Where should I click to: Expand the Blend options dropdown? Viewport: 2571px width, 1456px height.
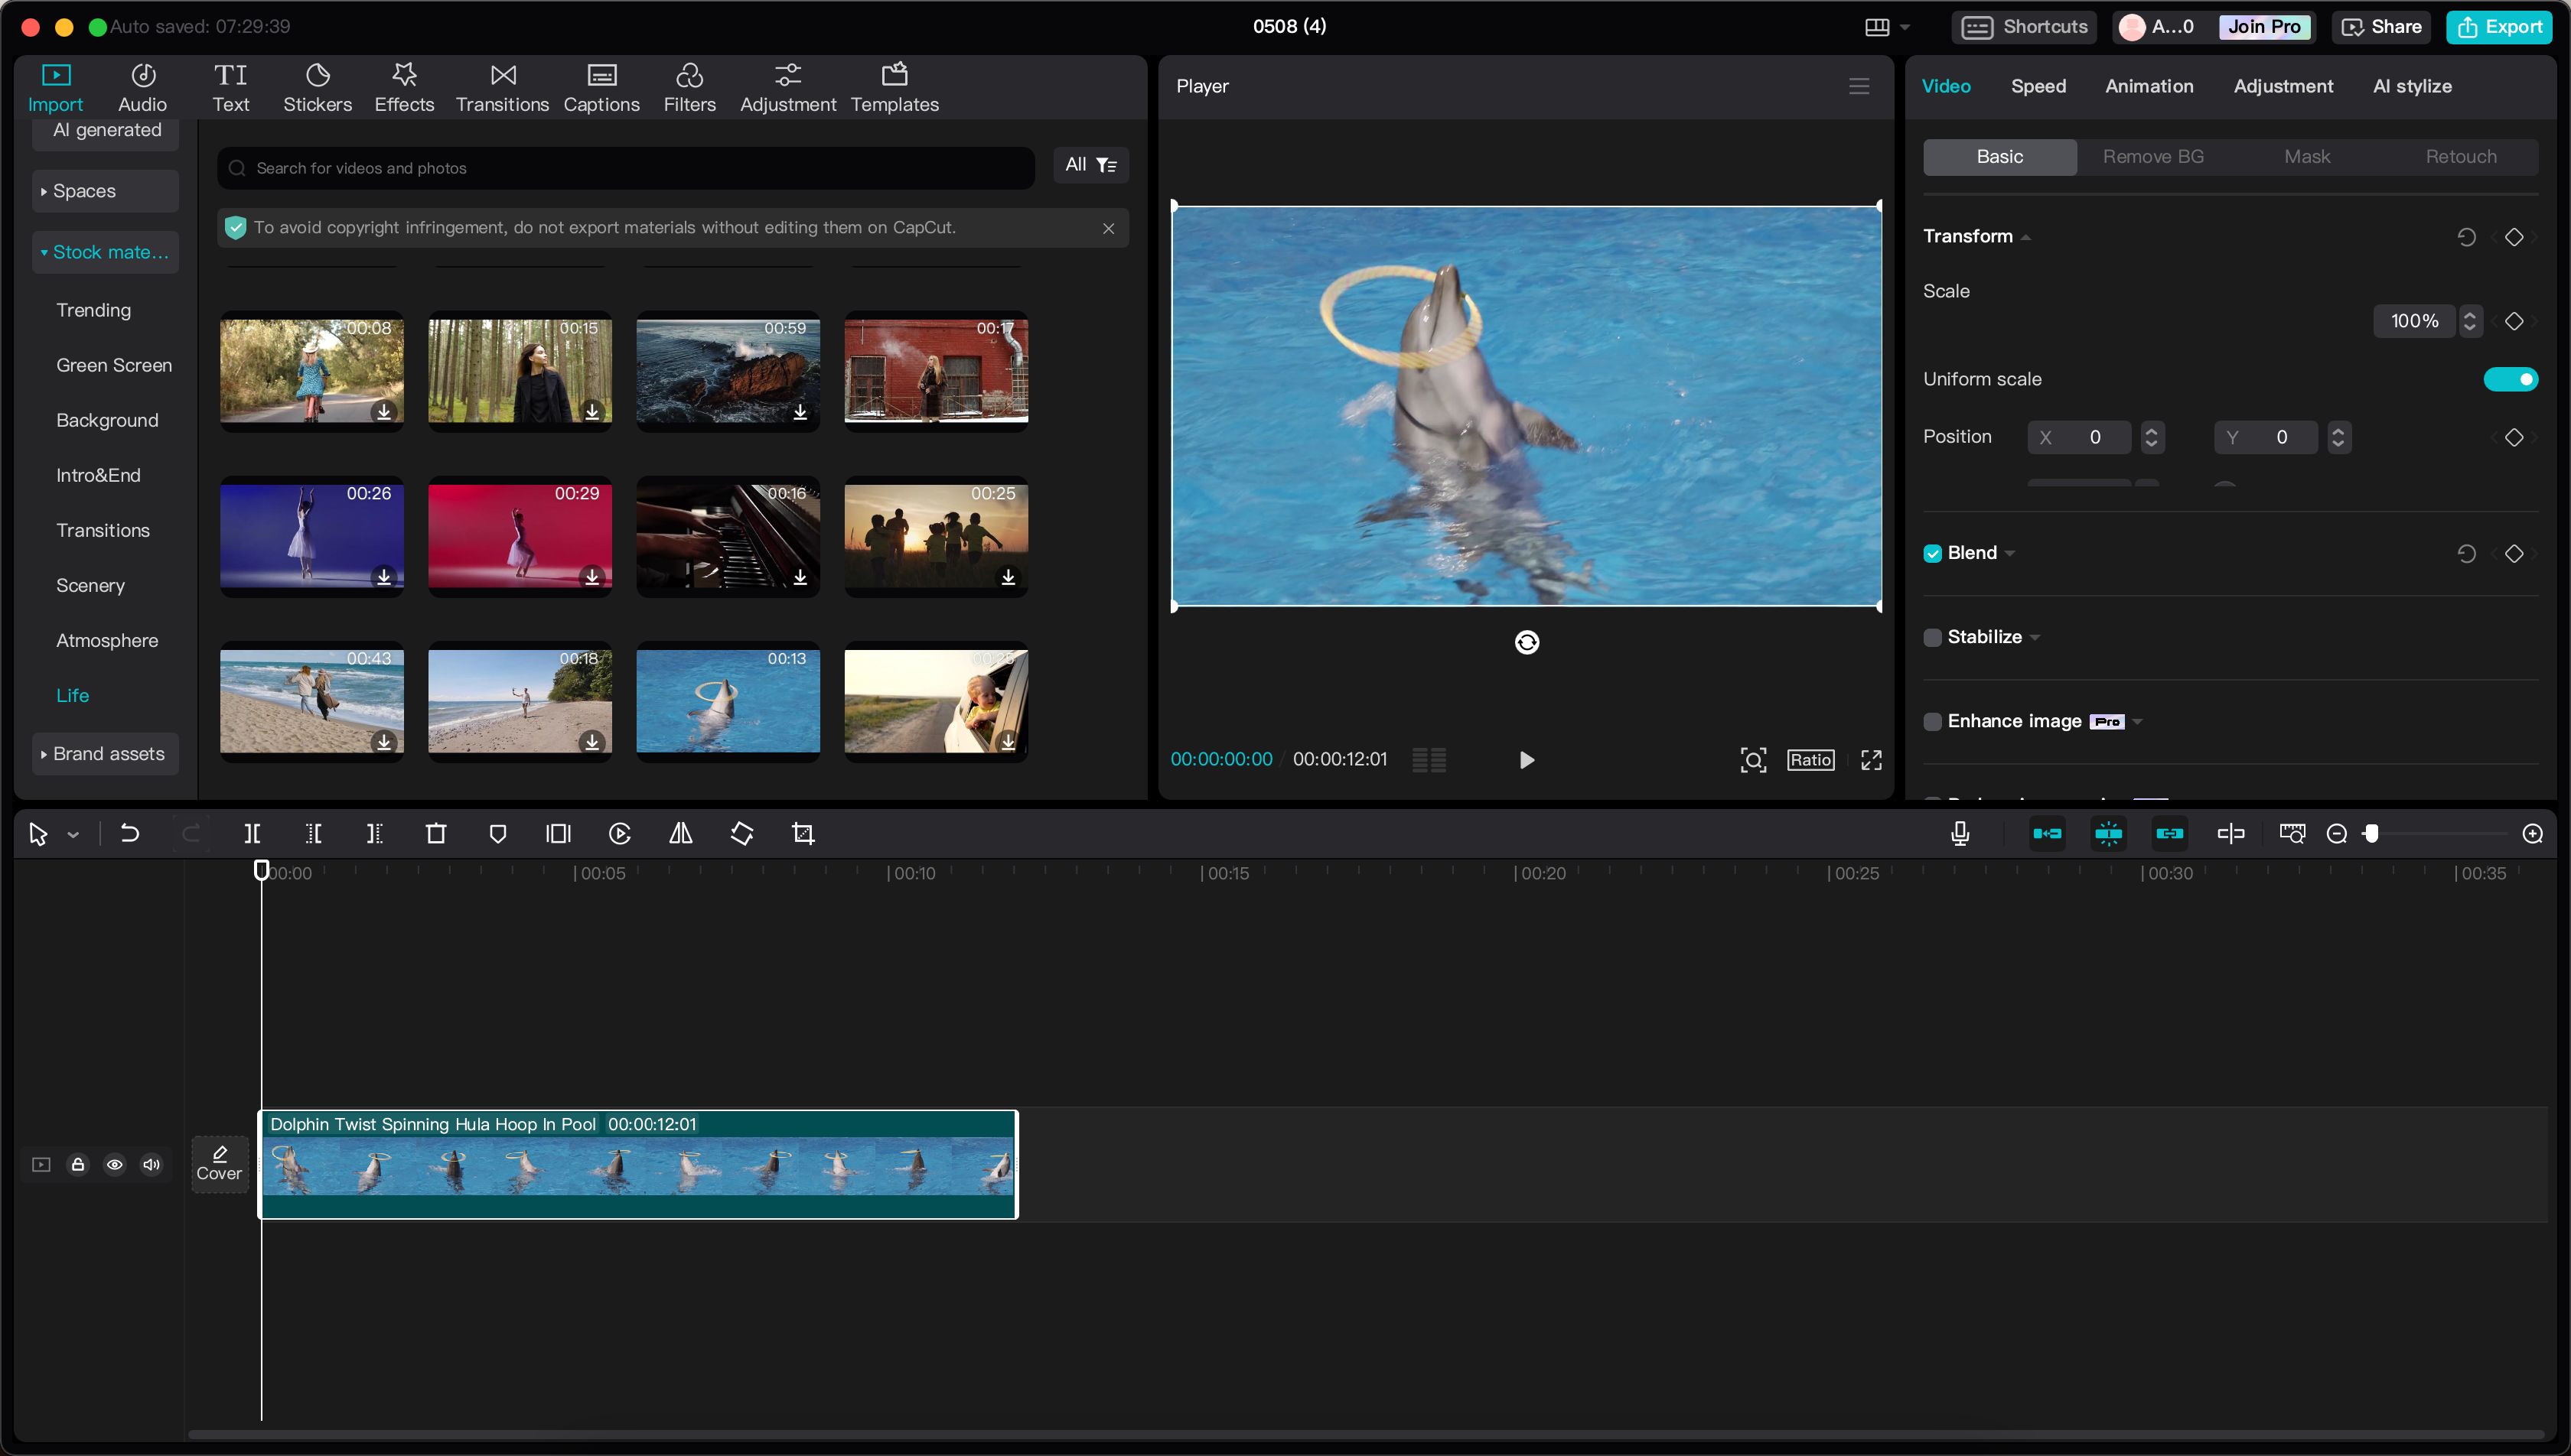pyautogui.click(x=2011, y=552)
